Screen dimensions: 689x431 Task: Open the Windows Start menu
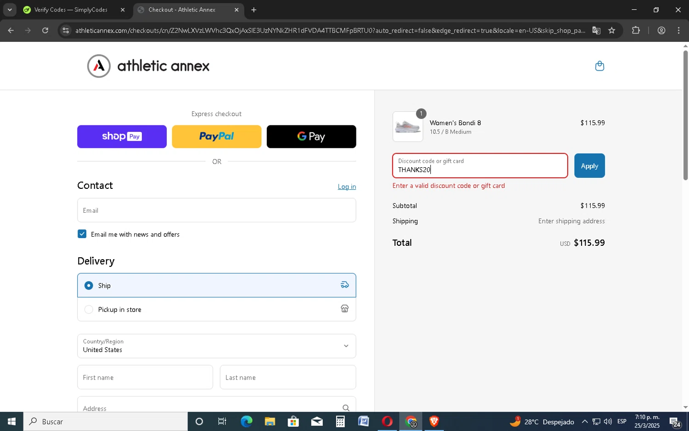click(x=11, y=421)
